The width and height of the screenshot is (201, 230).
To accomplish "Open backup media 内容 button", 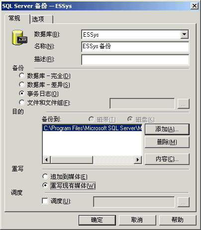I will [x=167, y=159].
